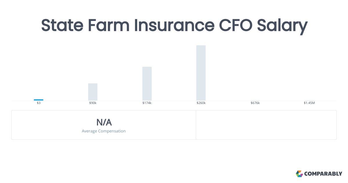
Task: Click the COMPARABLY wordmark text
Action: tap(323, 174)
